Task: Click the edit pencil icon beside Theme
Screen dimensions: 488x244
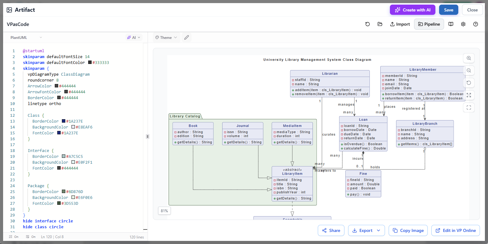Action: click(x=187, y=37)
